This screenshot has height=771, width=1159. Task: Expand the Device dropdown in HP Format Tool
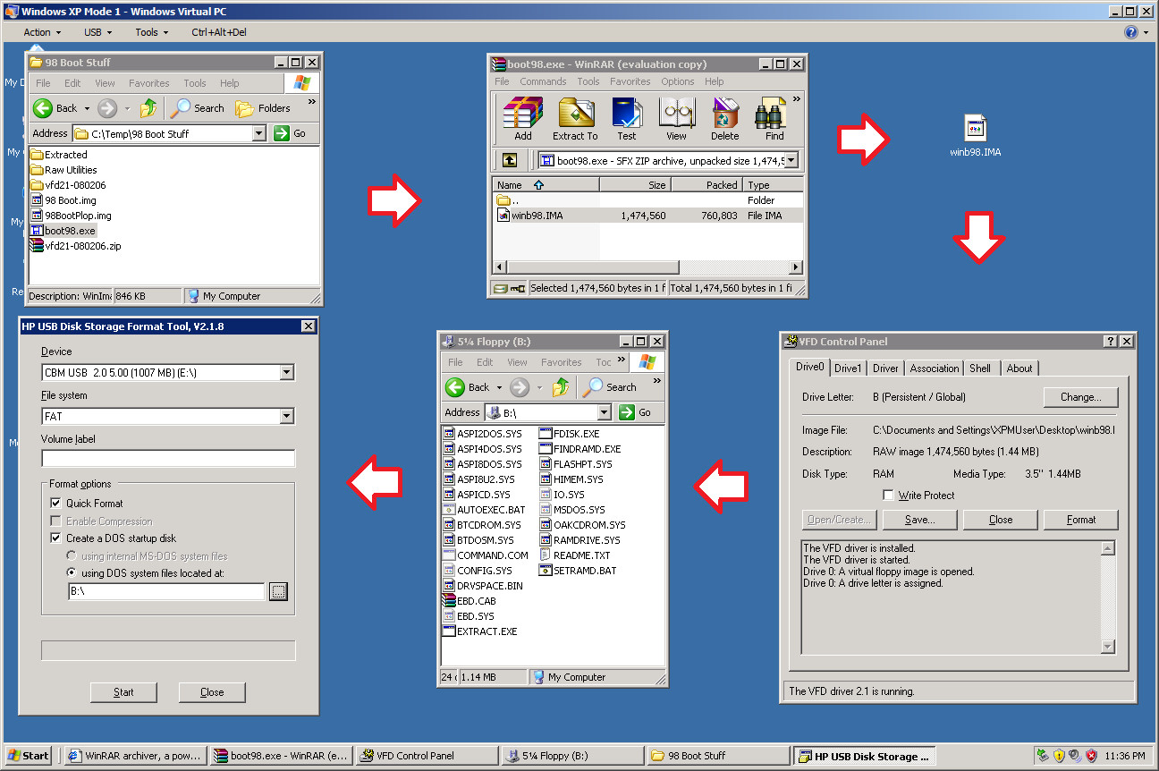pos(286,373)
